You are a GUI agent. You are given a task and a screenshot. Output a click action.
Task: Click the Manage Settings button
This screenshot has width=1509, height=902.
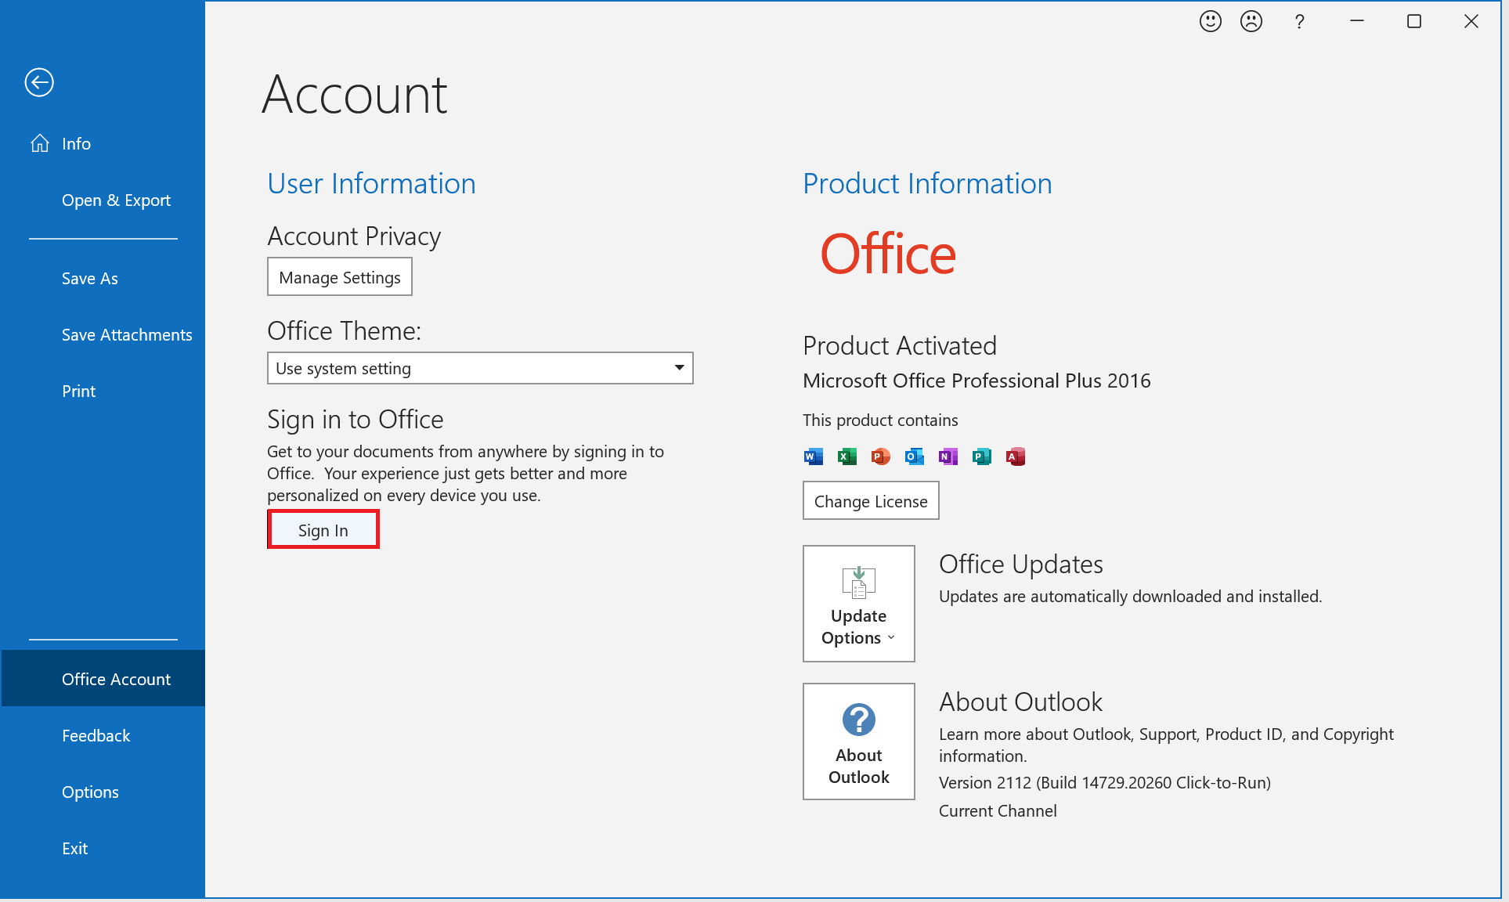339,277
